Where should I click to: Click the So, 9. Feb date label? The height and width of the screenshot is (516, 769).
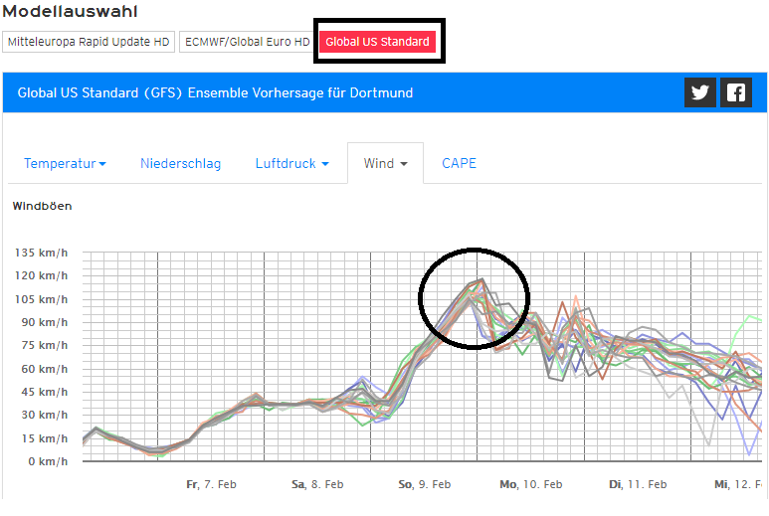(x=424, y=484)
